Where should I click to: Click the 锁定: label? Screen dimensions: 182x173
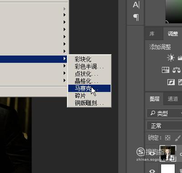(155, 138)
